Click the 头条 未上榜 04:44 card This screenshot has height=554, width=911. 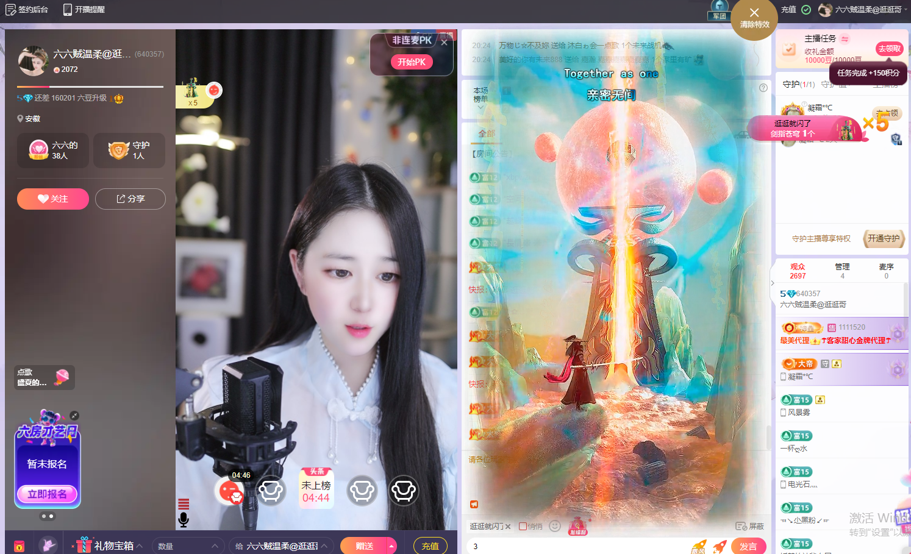316,488
